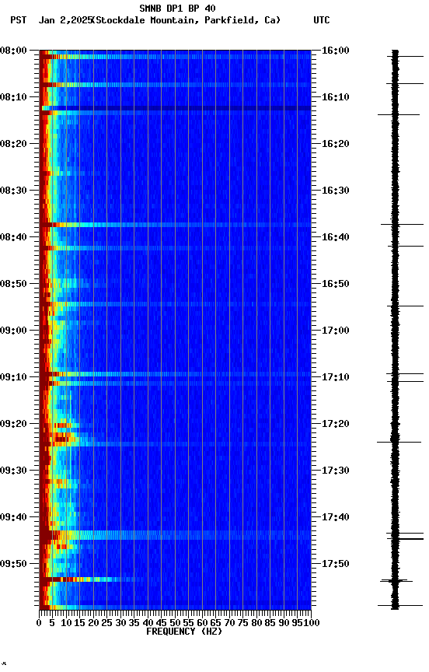Select the 16:40 UTC time label
This screenshot has width=429, height=672.
coord(335,237)
